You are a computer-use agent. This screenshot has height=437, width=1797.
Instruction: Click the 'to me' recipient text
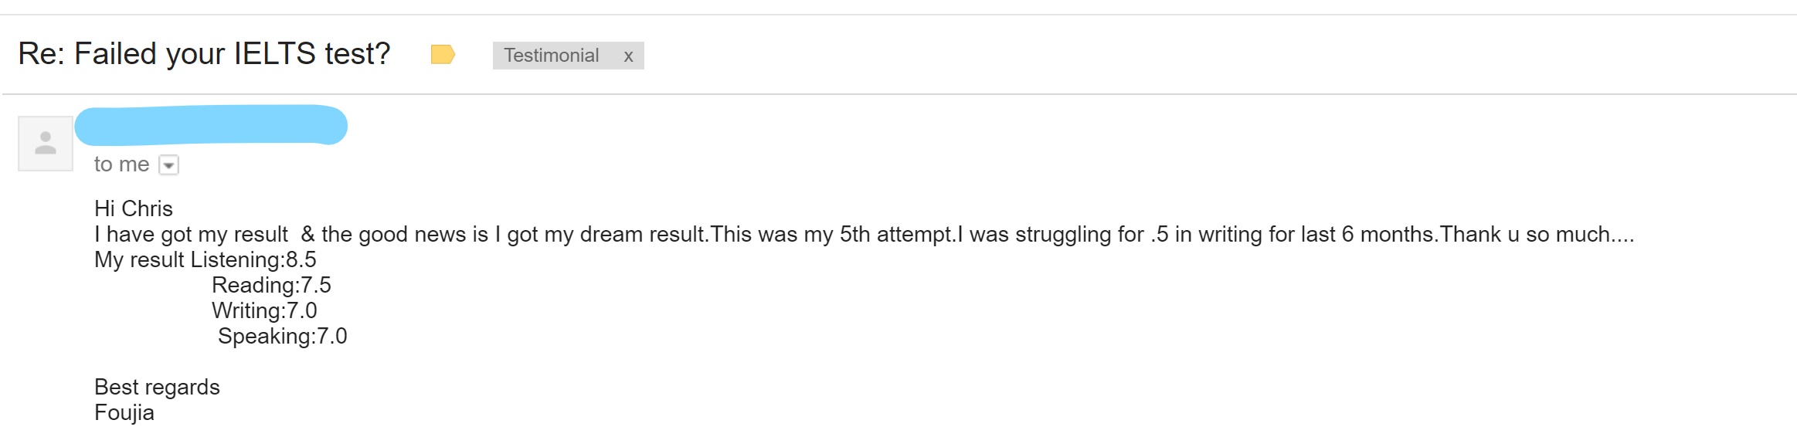(x=121, y=164)
